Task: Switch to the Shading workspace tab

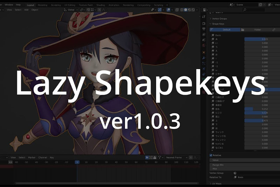Action: point(100,5)
